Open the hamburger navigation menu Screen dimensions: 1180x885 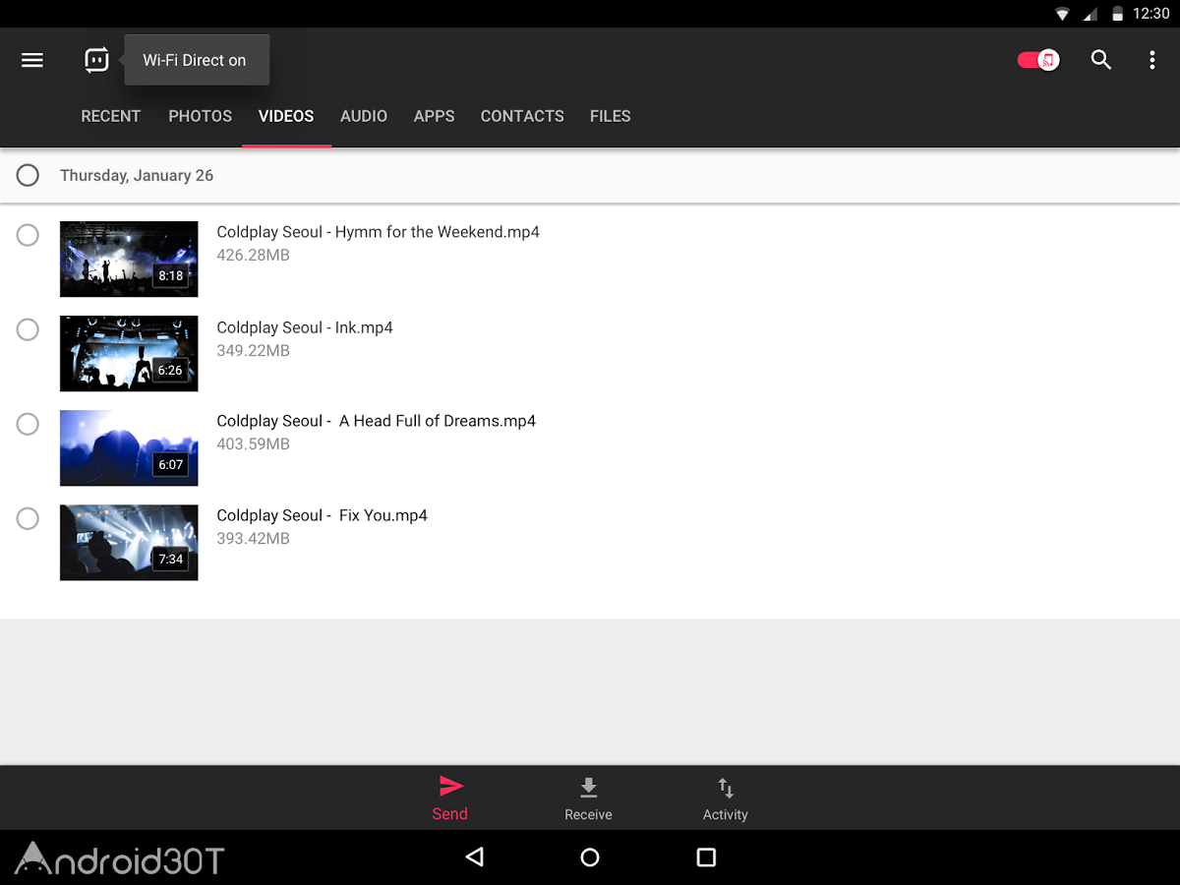[32, 60]
